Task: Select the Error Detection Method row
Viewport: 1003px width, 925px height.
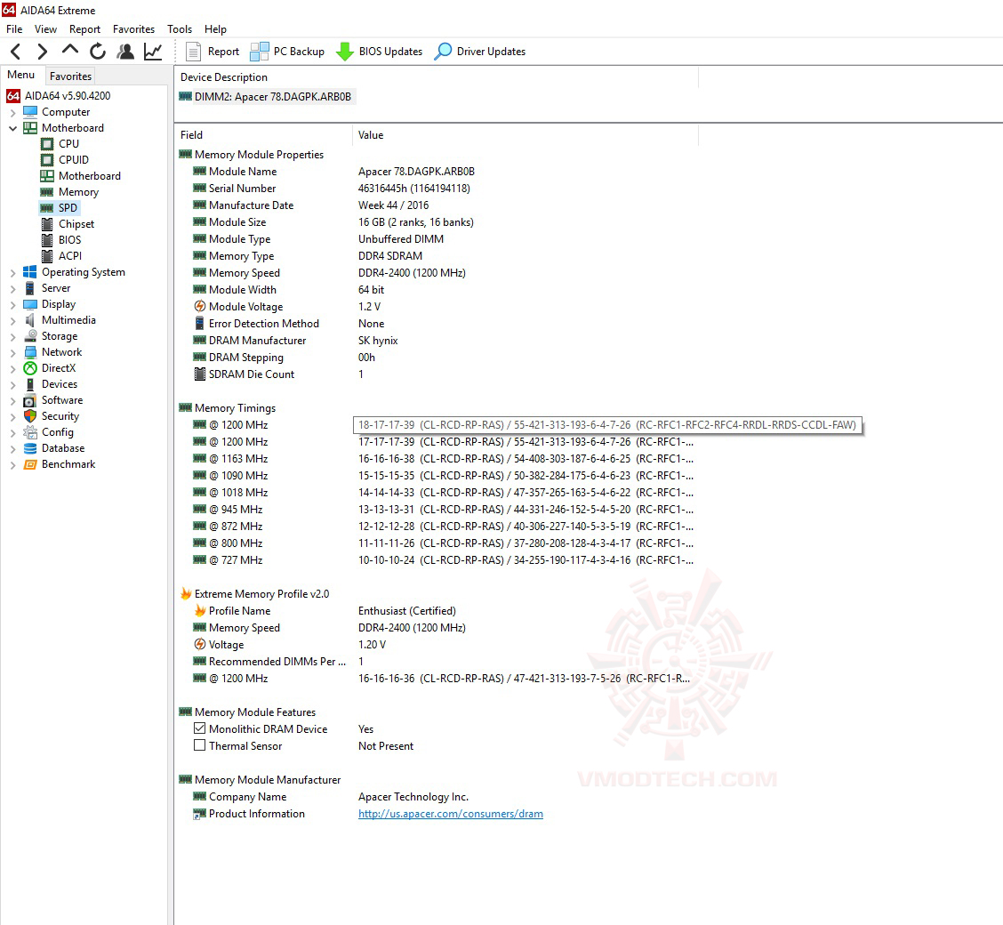Action: coord(435,324)
